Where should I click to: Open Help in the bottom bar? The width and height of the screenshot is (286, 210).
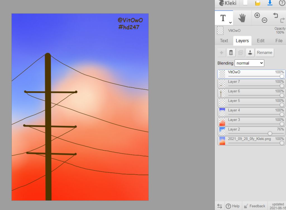pyautogui.click(x=233, y=206)
